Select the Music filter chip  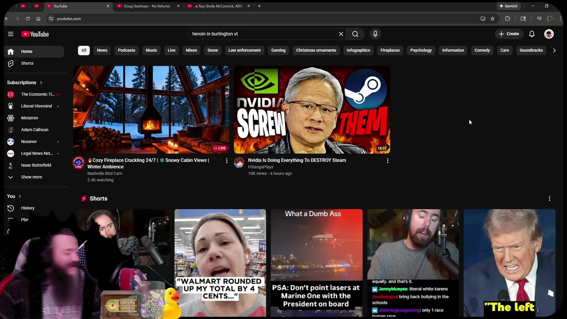pos(151,51)
